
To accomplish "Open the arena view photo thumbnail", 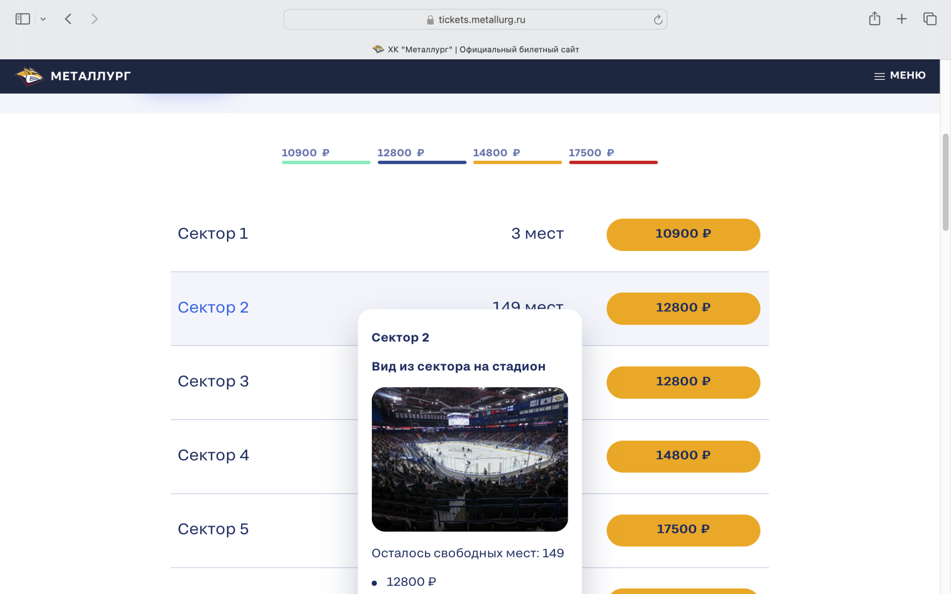I will pyautogui.click(x=470, y=460).
